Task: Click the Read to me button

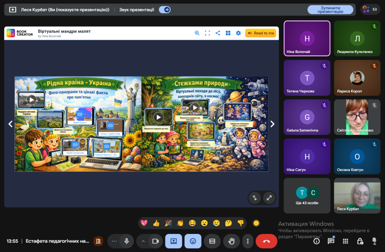Action: click(261, 33)
